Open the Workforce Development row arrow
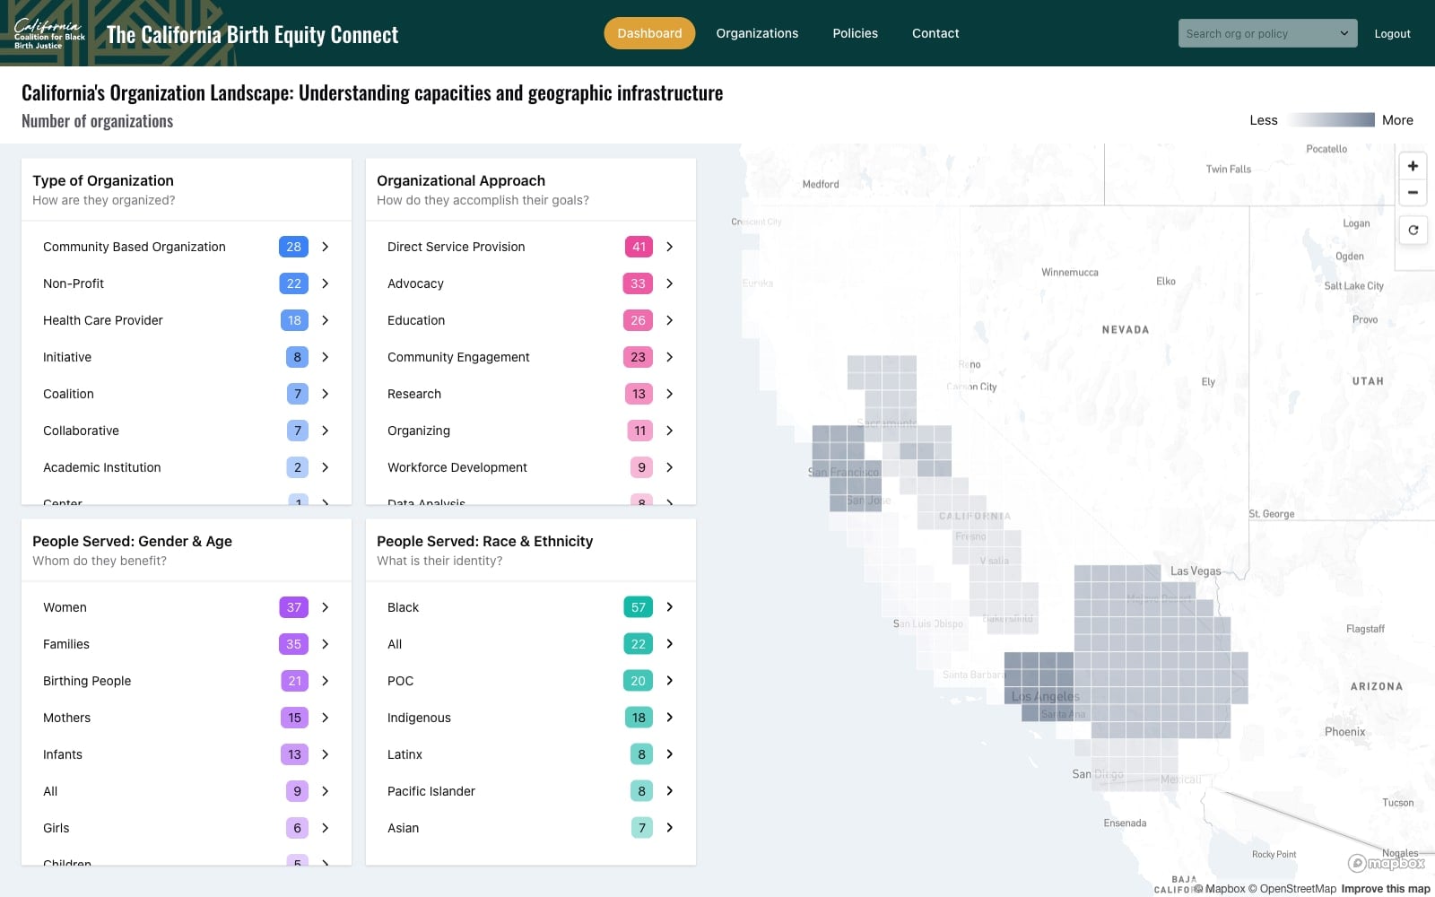Screen dimensions: 1435x897 (x=670, y=467)
